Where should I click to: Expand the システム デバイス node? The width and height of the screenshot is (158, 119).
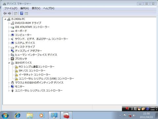pyautogui.click(x=9, y=43)
